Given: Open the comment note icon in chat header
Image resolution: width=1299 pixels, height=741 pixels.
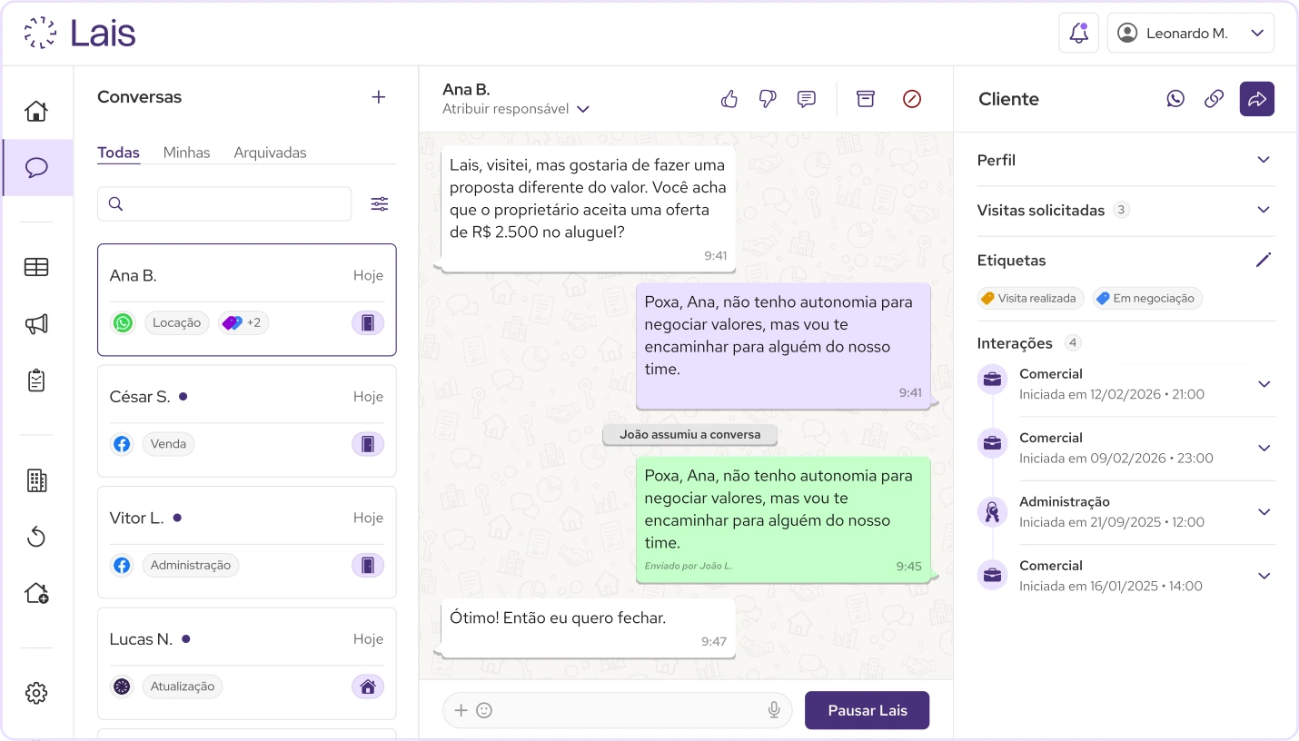Looking at the screenshot, I should click(x=807, y=99).
